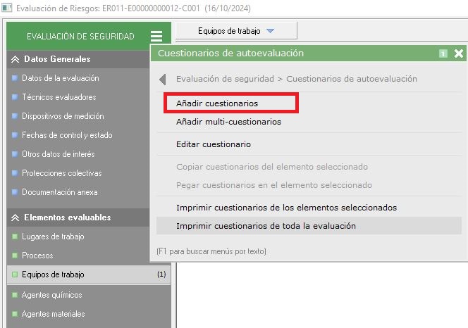Open Agentes químicos sidebar item
468x328 pixels.
[51, 295]
